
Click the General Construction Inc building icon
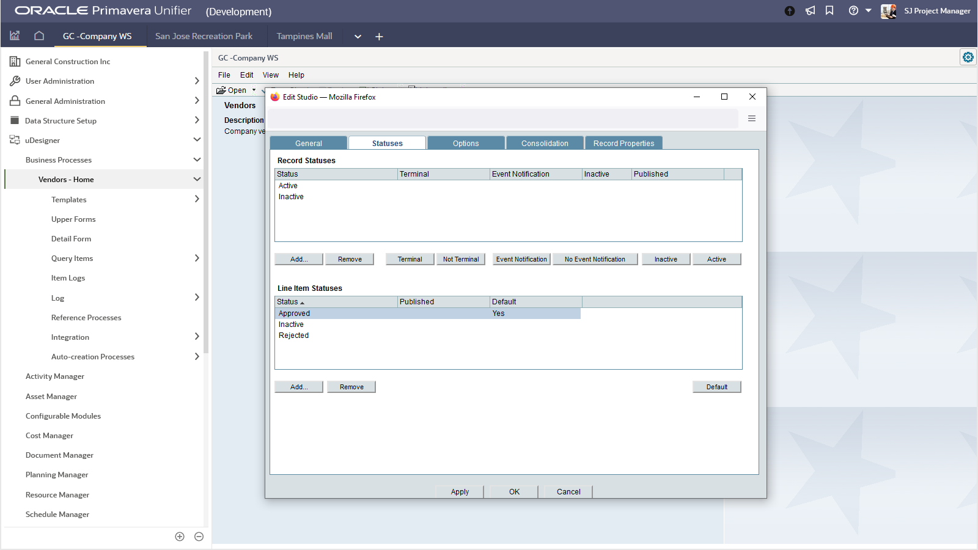pyautogui.click(x=15, y=62)
